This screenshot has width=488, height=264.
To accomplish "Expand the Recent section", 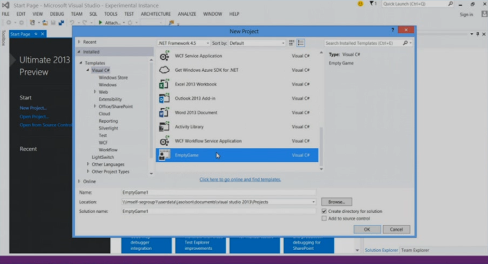I will [79, 42].
